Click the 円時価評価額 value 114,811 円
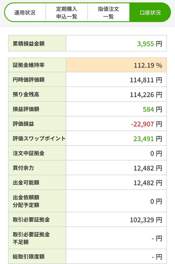 point(146,80)
